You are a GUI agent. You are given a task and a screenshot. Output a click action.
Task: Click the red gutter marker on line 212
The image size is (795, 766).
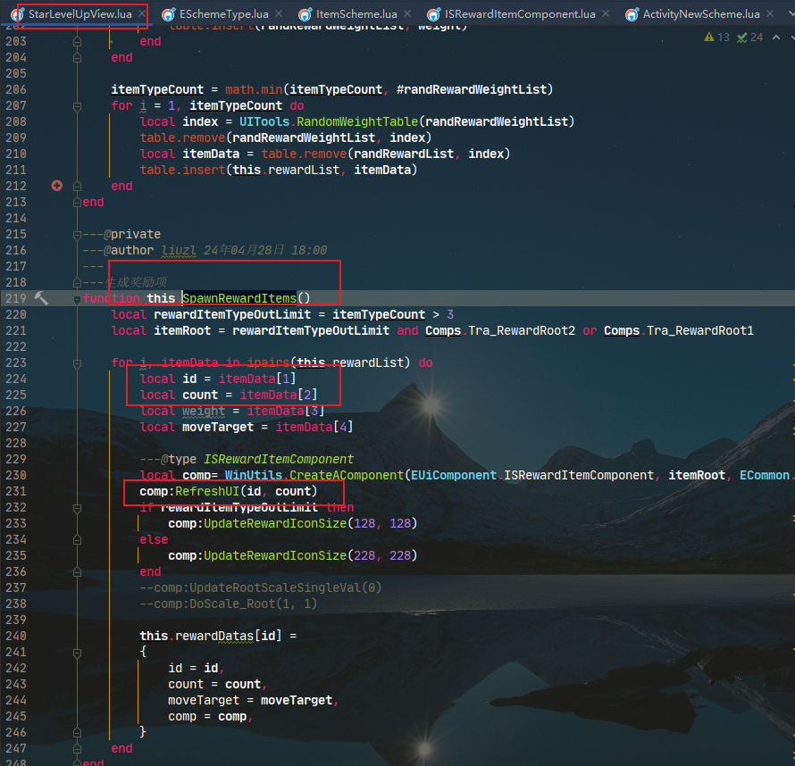tap(57, 186)
